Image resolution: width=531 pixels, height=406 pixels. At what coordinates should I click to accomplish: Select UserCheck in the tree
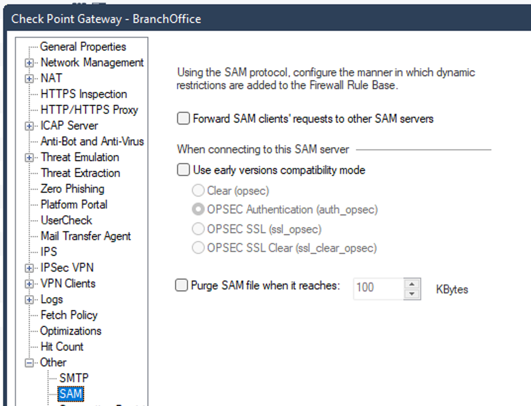(x=66, y=220)
